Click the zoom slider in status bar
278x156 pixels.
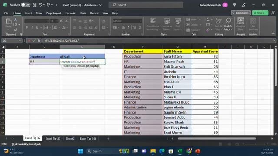click(255, 144)
